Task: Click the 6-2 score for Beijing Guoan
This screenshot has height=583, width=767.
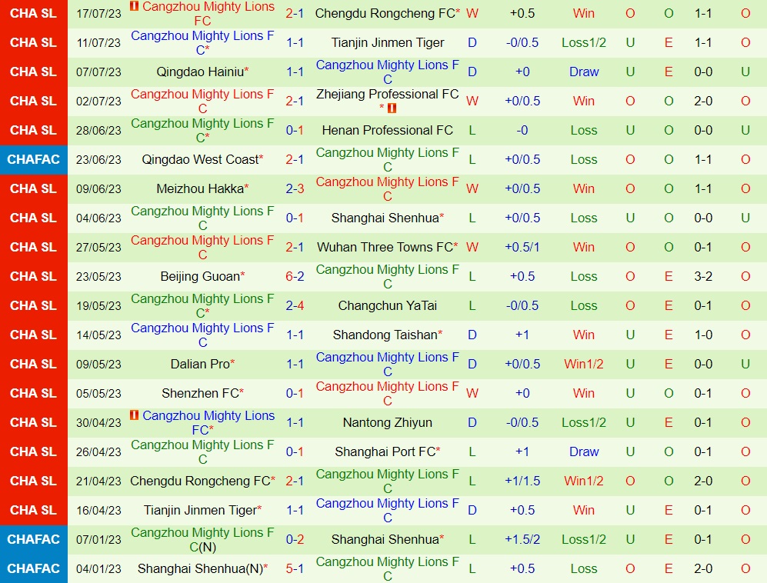Action: (295, 276)
